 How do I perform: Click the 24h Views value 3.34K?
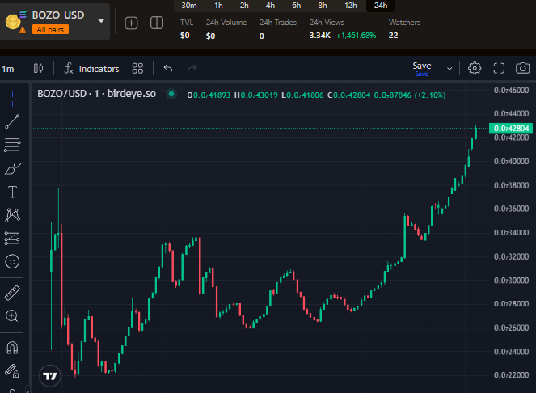click(x=320, y=36)
